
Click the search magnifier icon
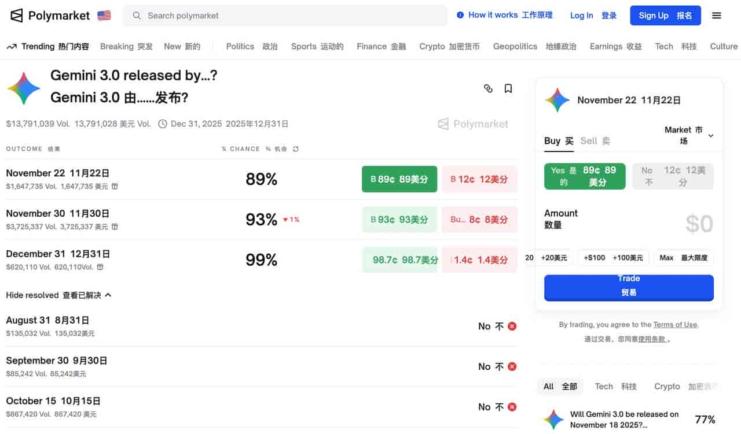click(x=137, y=16)
